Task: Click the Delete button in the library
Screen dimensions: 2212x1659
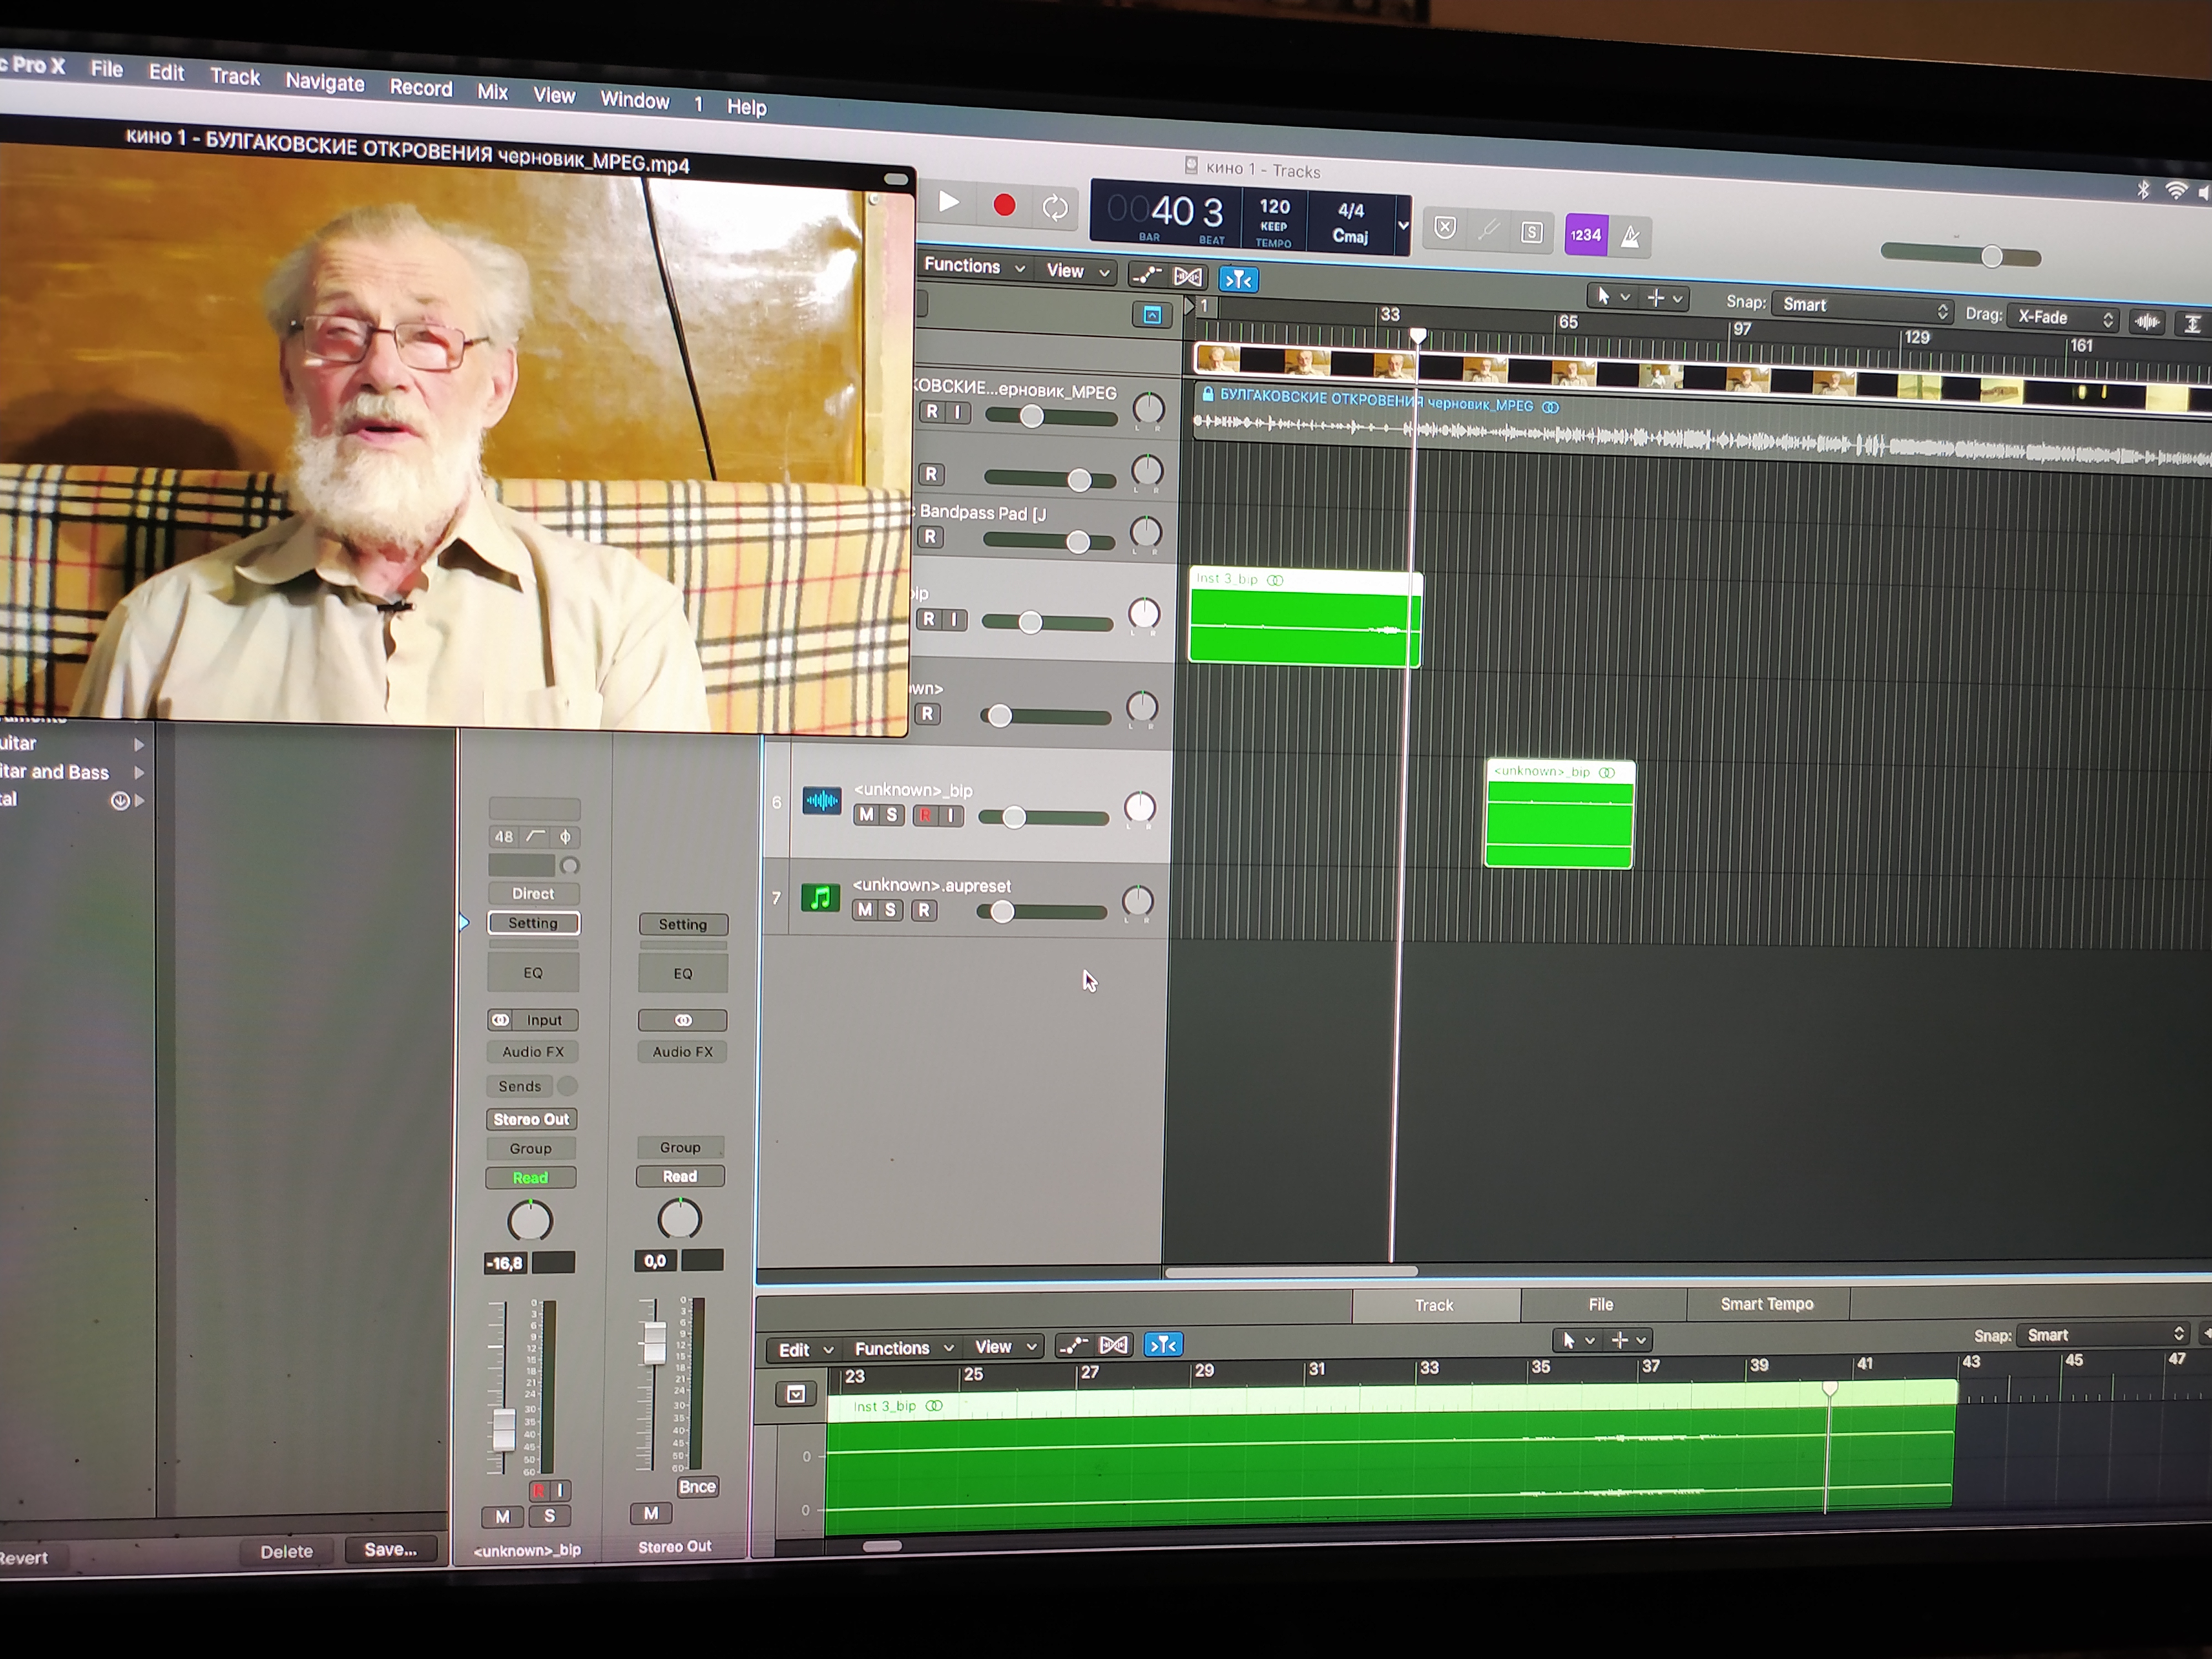Action: (287, 1551)
